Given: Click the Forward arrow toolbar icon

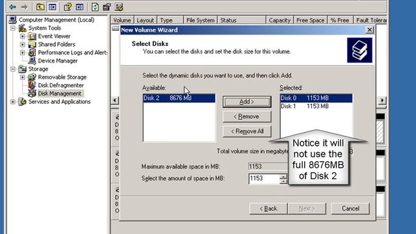Looking at the screenshot, I should pos(24,7).
